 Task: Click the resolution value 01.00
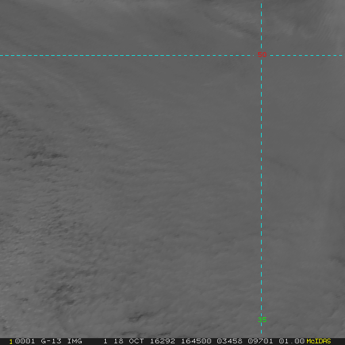pos(292,341)
